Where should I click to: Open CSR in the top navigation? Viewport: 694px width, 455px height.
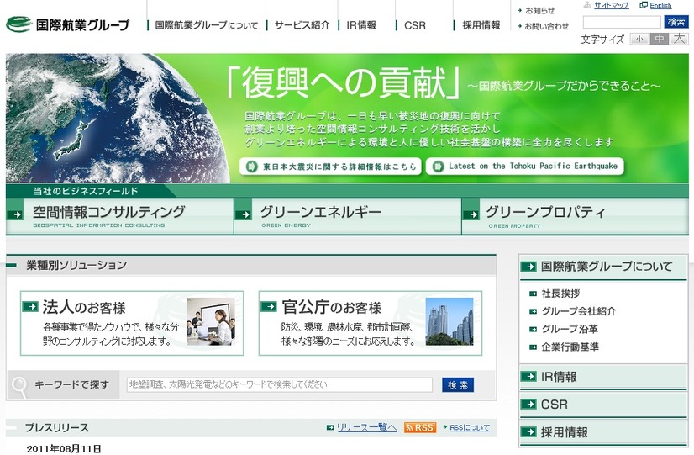pyautogui.click(x=415, y=25)
